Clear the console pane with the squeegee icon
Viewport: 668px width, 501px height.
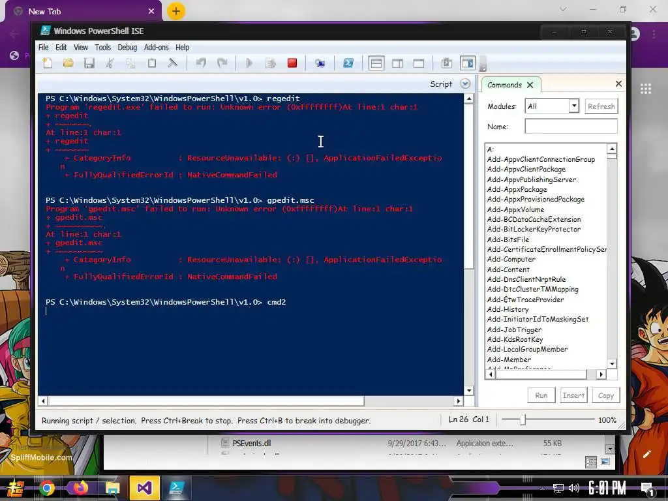[172, 63]
